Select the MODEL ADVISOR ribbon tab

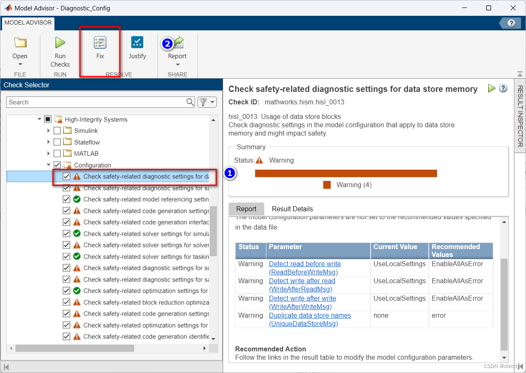pos(28,22)
